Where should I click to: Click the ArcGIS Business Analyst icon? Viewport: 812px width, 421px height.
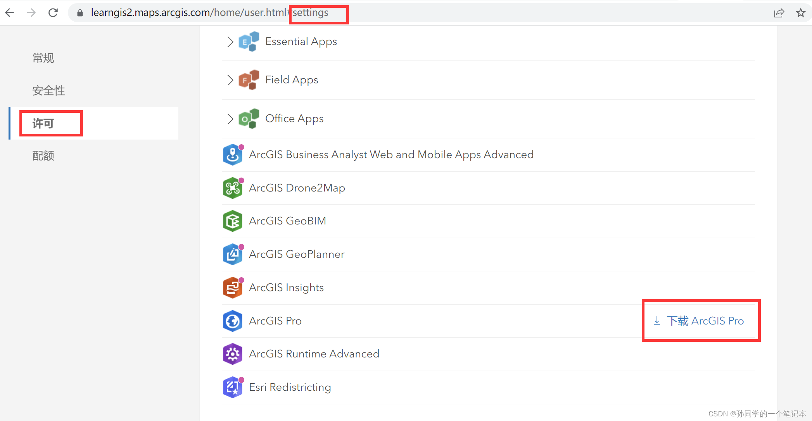click(233, 155)
